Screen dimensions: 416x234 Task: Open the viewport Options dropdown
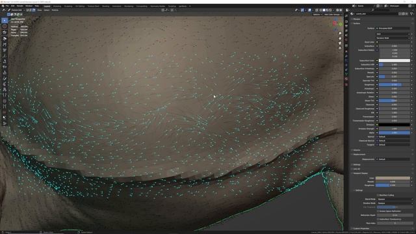tap(317, 14)
